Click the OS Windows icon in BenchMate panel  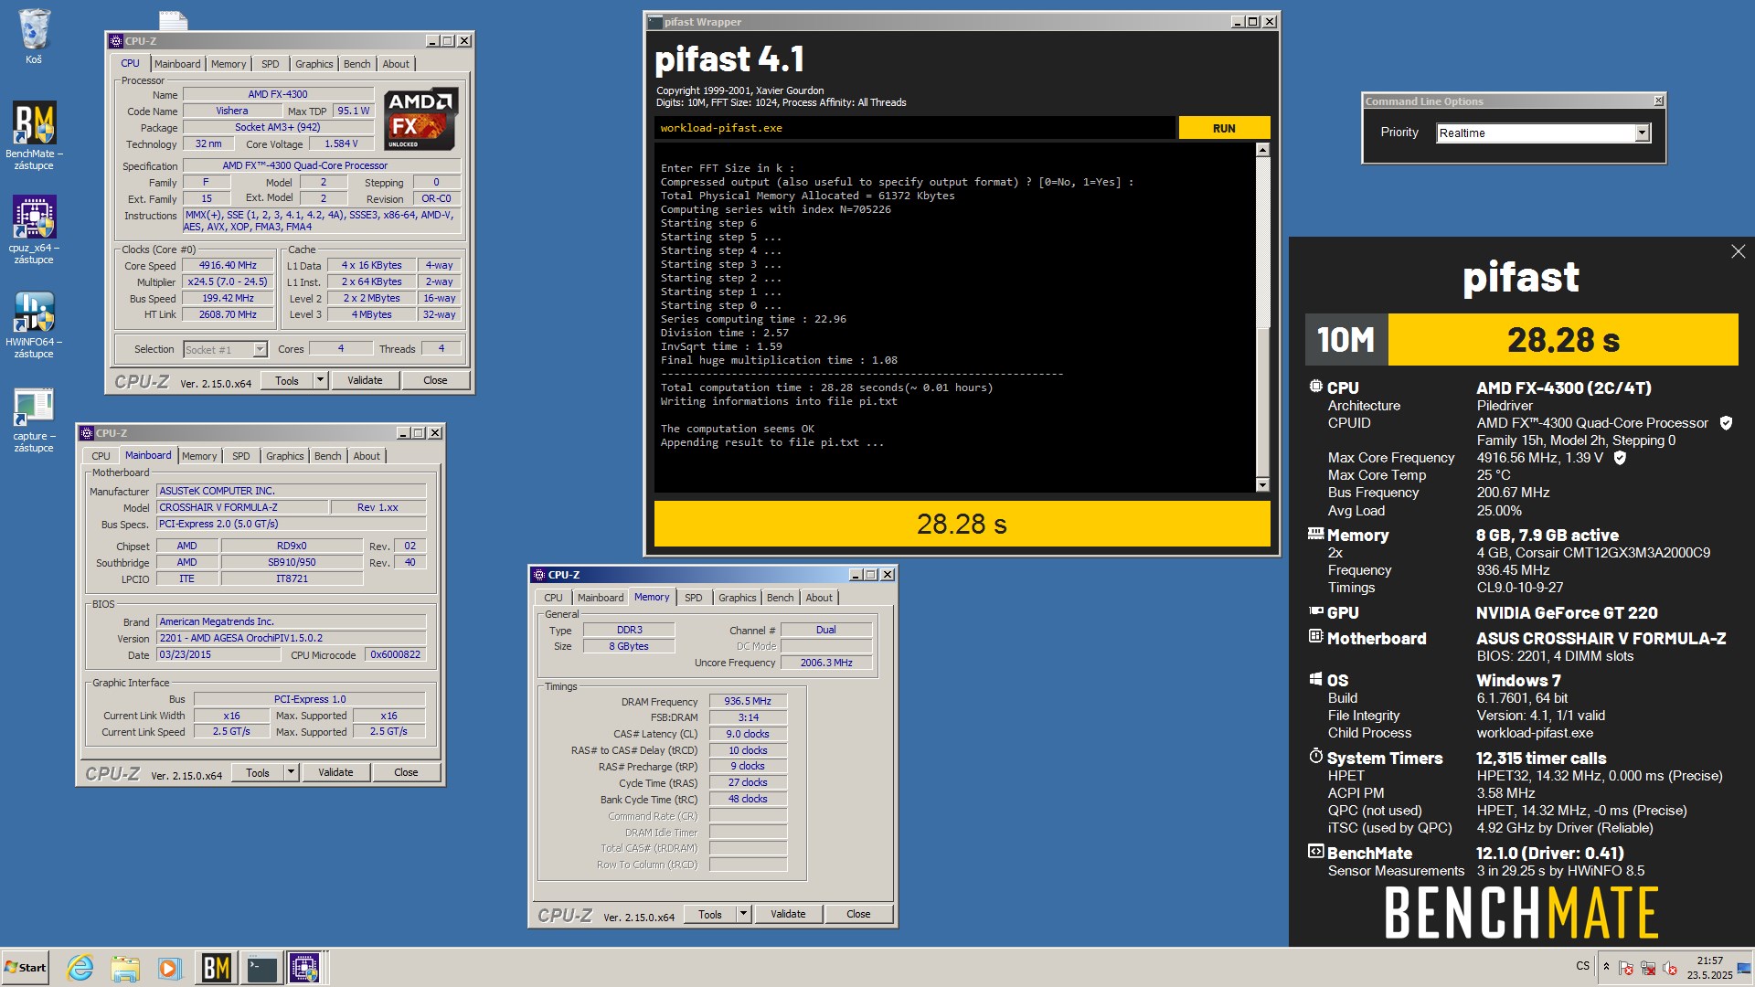pos(1315,679)
